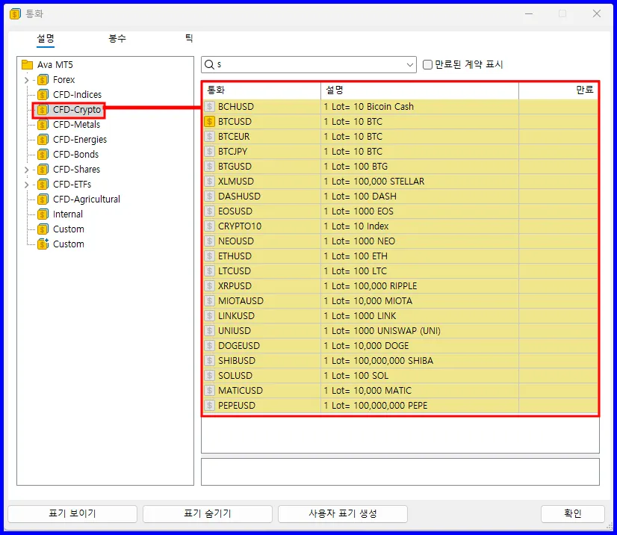
Task: Click the BTGUSD symbol dollar icon
Action: [209, 166]
